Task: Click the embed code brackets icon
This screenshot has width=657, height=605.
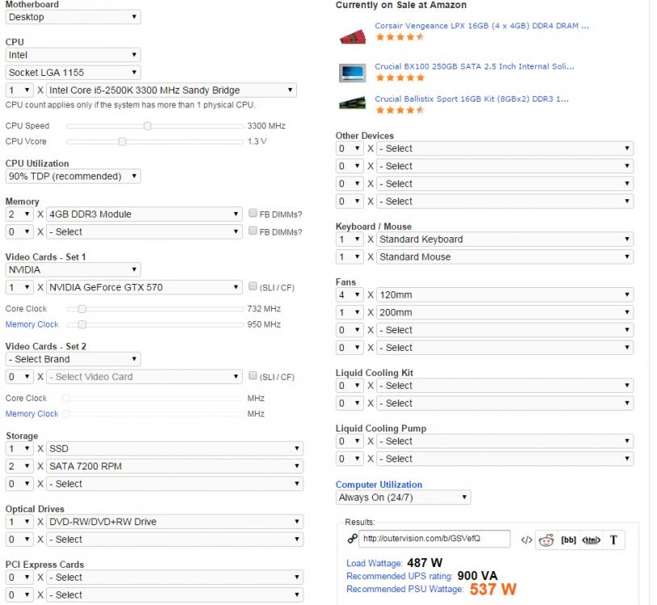Action: [x=526, y=540]
